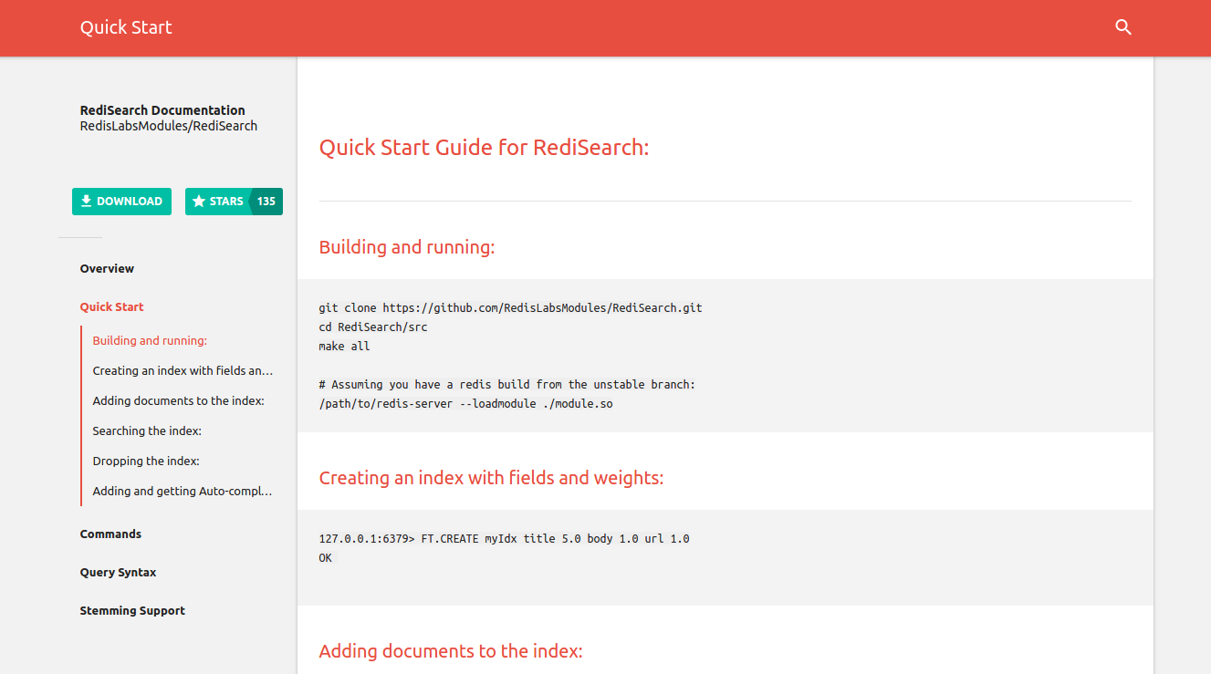This screenshot has width=1211, height=674.
Task: Select Quick Start in sidebar navigation
Action: click(111, 307)
